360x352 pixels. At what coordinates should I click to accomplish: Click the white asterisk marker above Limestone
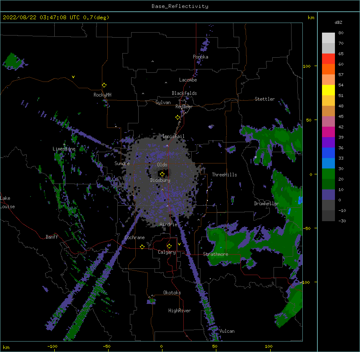coord(64,145)
